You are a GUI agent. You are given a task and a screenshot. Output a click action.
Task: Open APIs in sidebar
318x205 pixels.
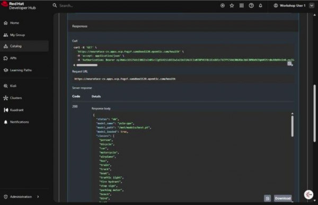click(x=24, y=58)
